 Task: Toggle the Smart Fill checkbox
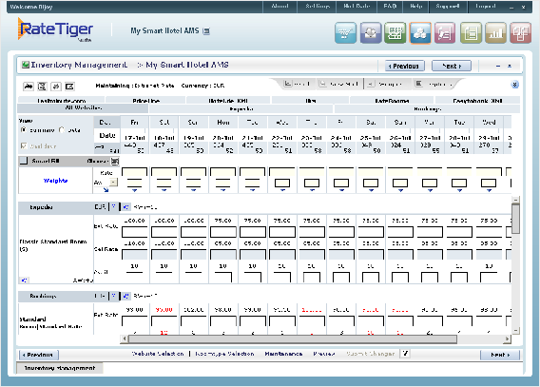coord(24,161)
